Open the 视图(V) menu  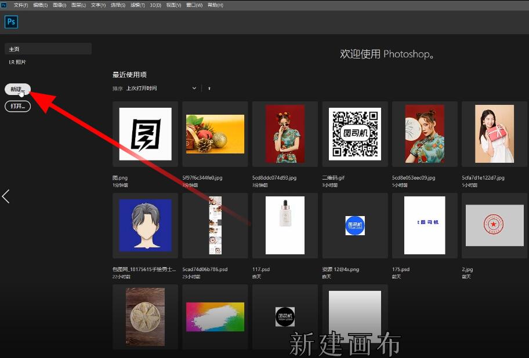(173, 5)
